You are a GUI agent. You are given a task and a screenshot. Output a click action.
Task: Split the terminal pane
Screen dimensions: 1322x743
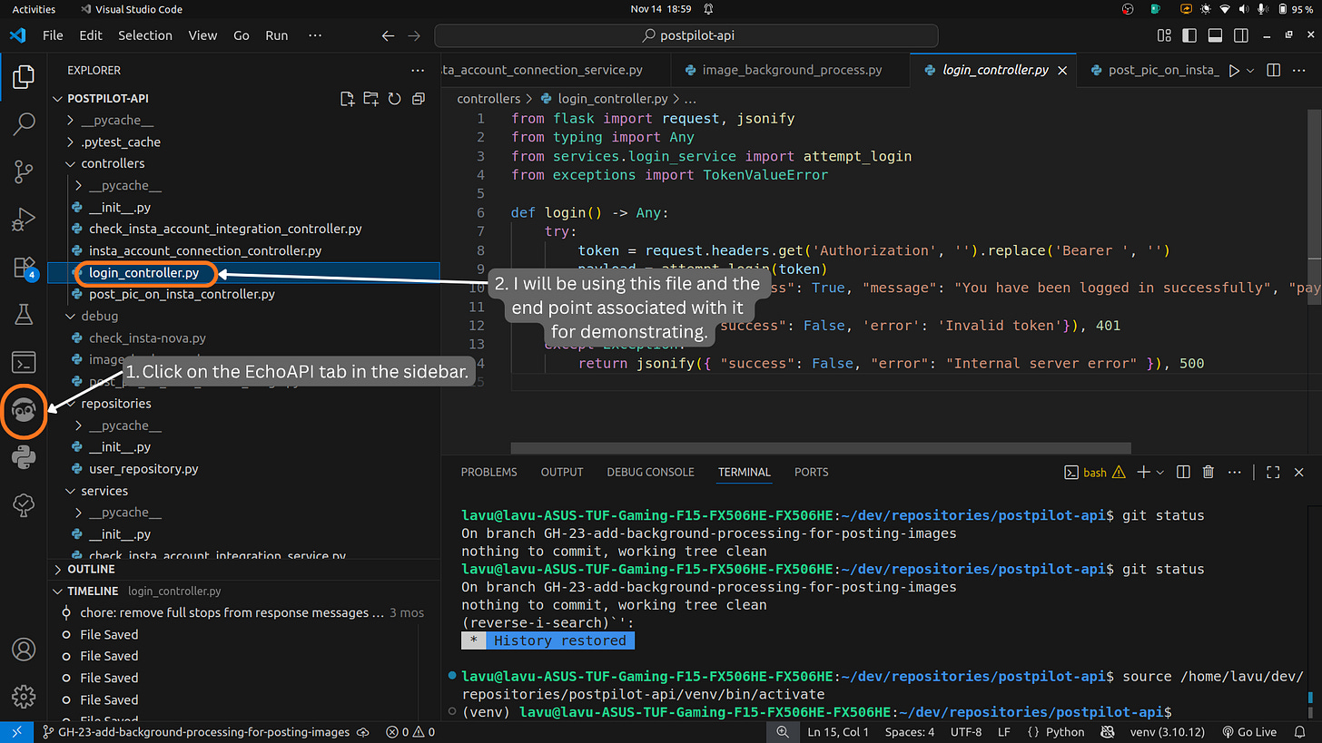click(1183, 472)
